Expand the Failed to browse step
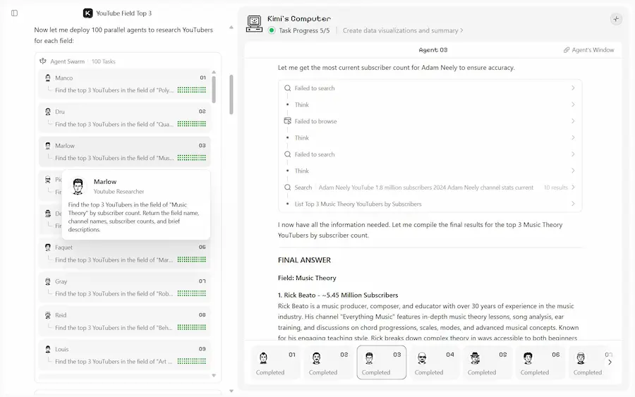This screenshot has height=397, width=635. coord(430,121)
